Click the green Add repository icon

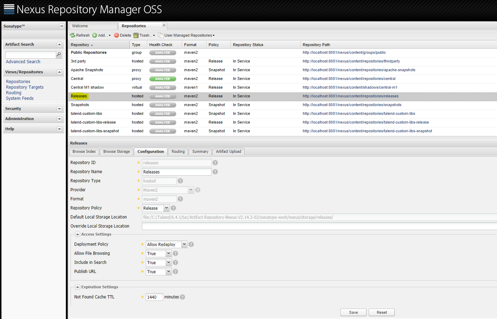[95, 35]
